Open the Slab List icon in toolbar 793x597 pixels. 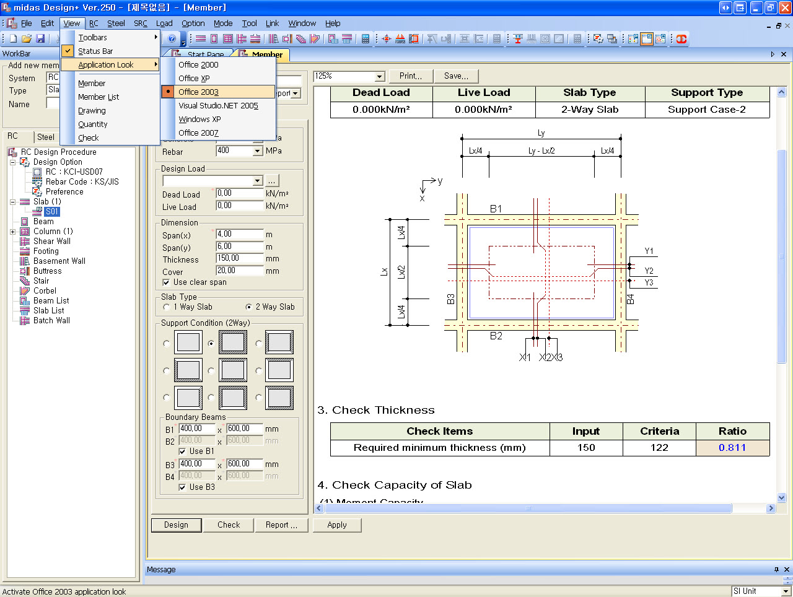pyautogui.click(x=347, y=38)
